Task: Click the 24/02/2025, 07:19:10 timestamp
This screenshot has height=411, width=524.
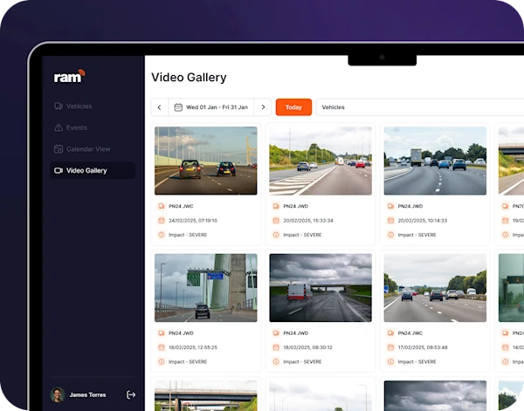Action: tap(193, 221)
